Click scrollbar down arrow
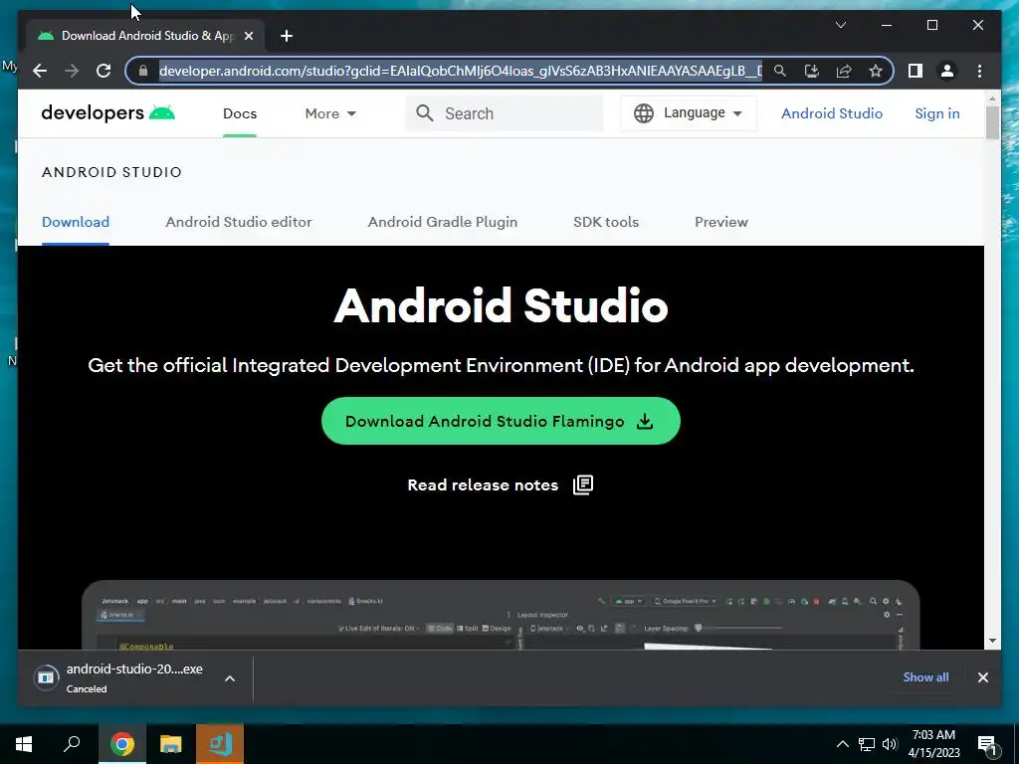Screen dimensions: 1019x764 (x=992, y=641)
